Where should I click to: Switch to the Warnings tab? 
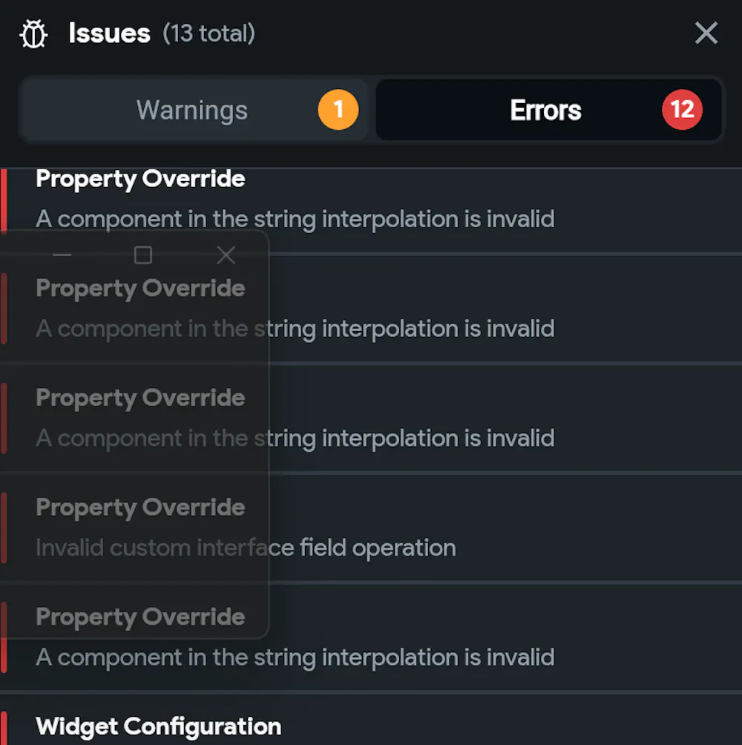pos(192,111)
